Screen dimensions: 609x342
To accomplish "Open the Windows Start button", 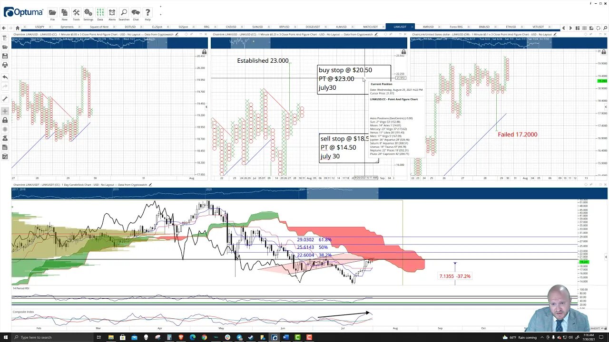I will click(6, 337).
